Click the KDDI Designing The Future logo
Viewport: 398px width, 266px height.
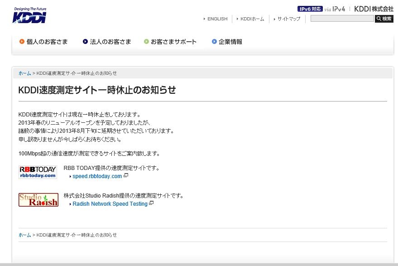click(x=29, y=15)
